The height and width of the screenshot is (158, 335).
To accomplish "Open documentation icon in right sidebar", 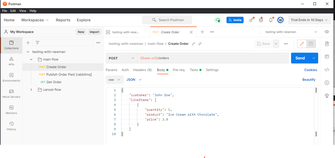I will pyautogui.click(x=327, y=44).
